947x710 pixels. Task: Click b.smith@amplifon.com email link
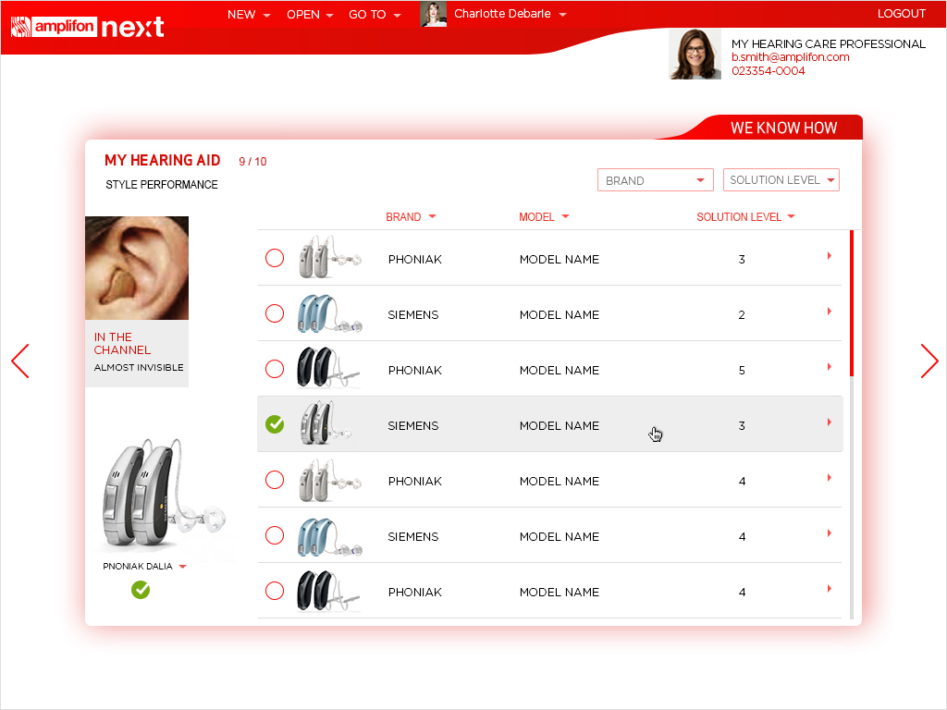[790, 57]
